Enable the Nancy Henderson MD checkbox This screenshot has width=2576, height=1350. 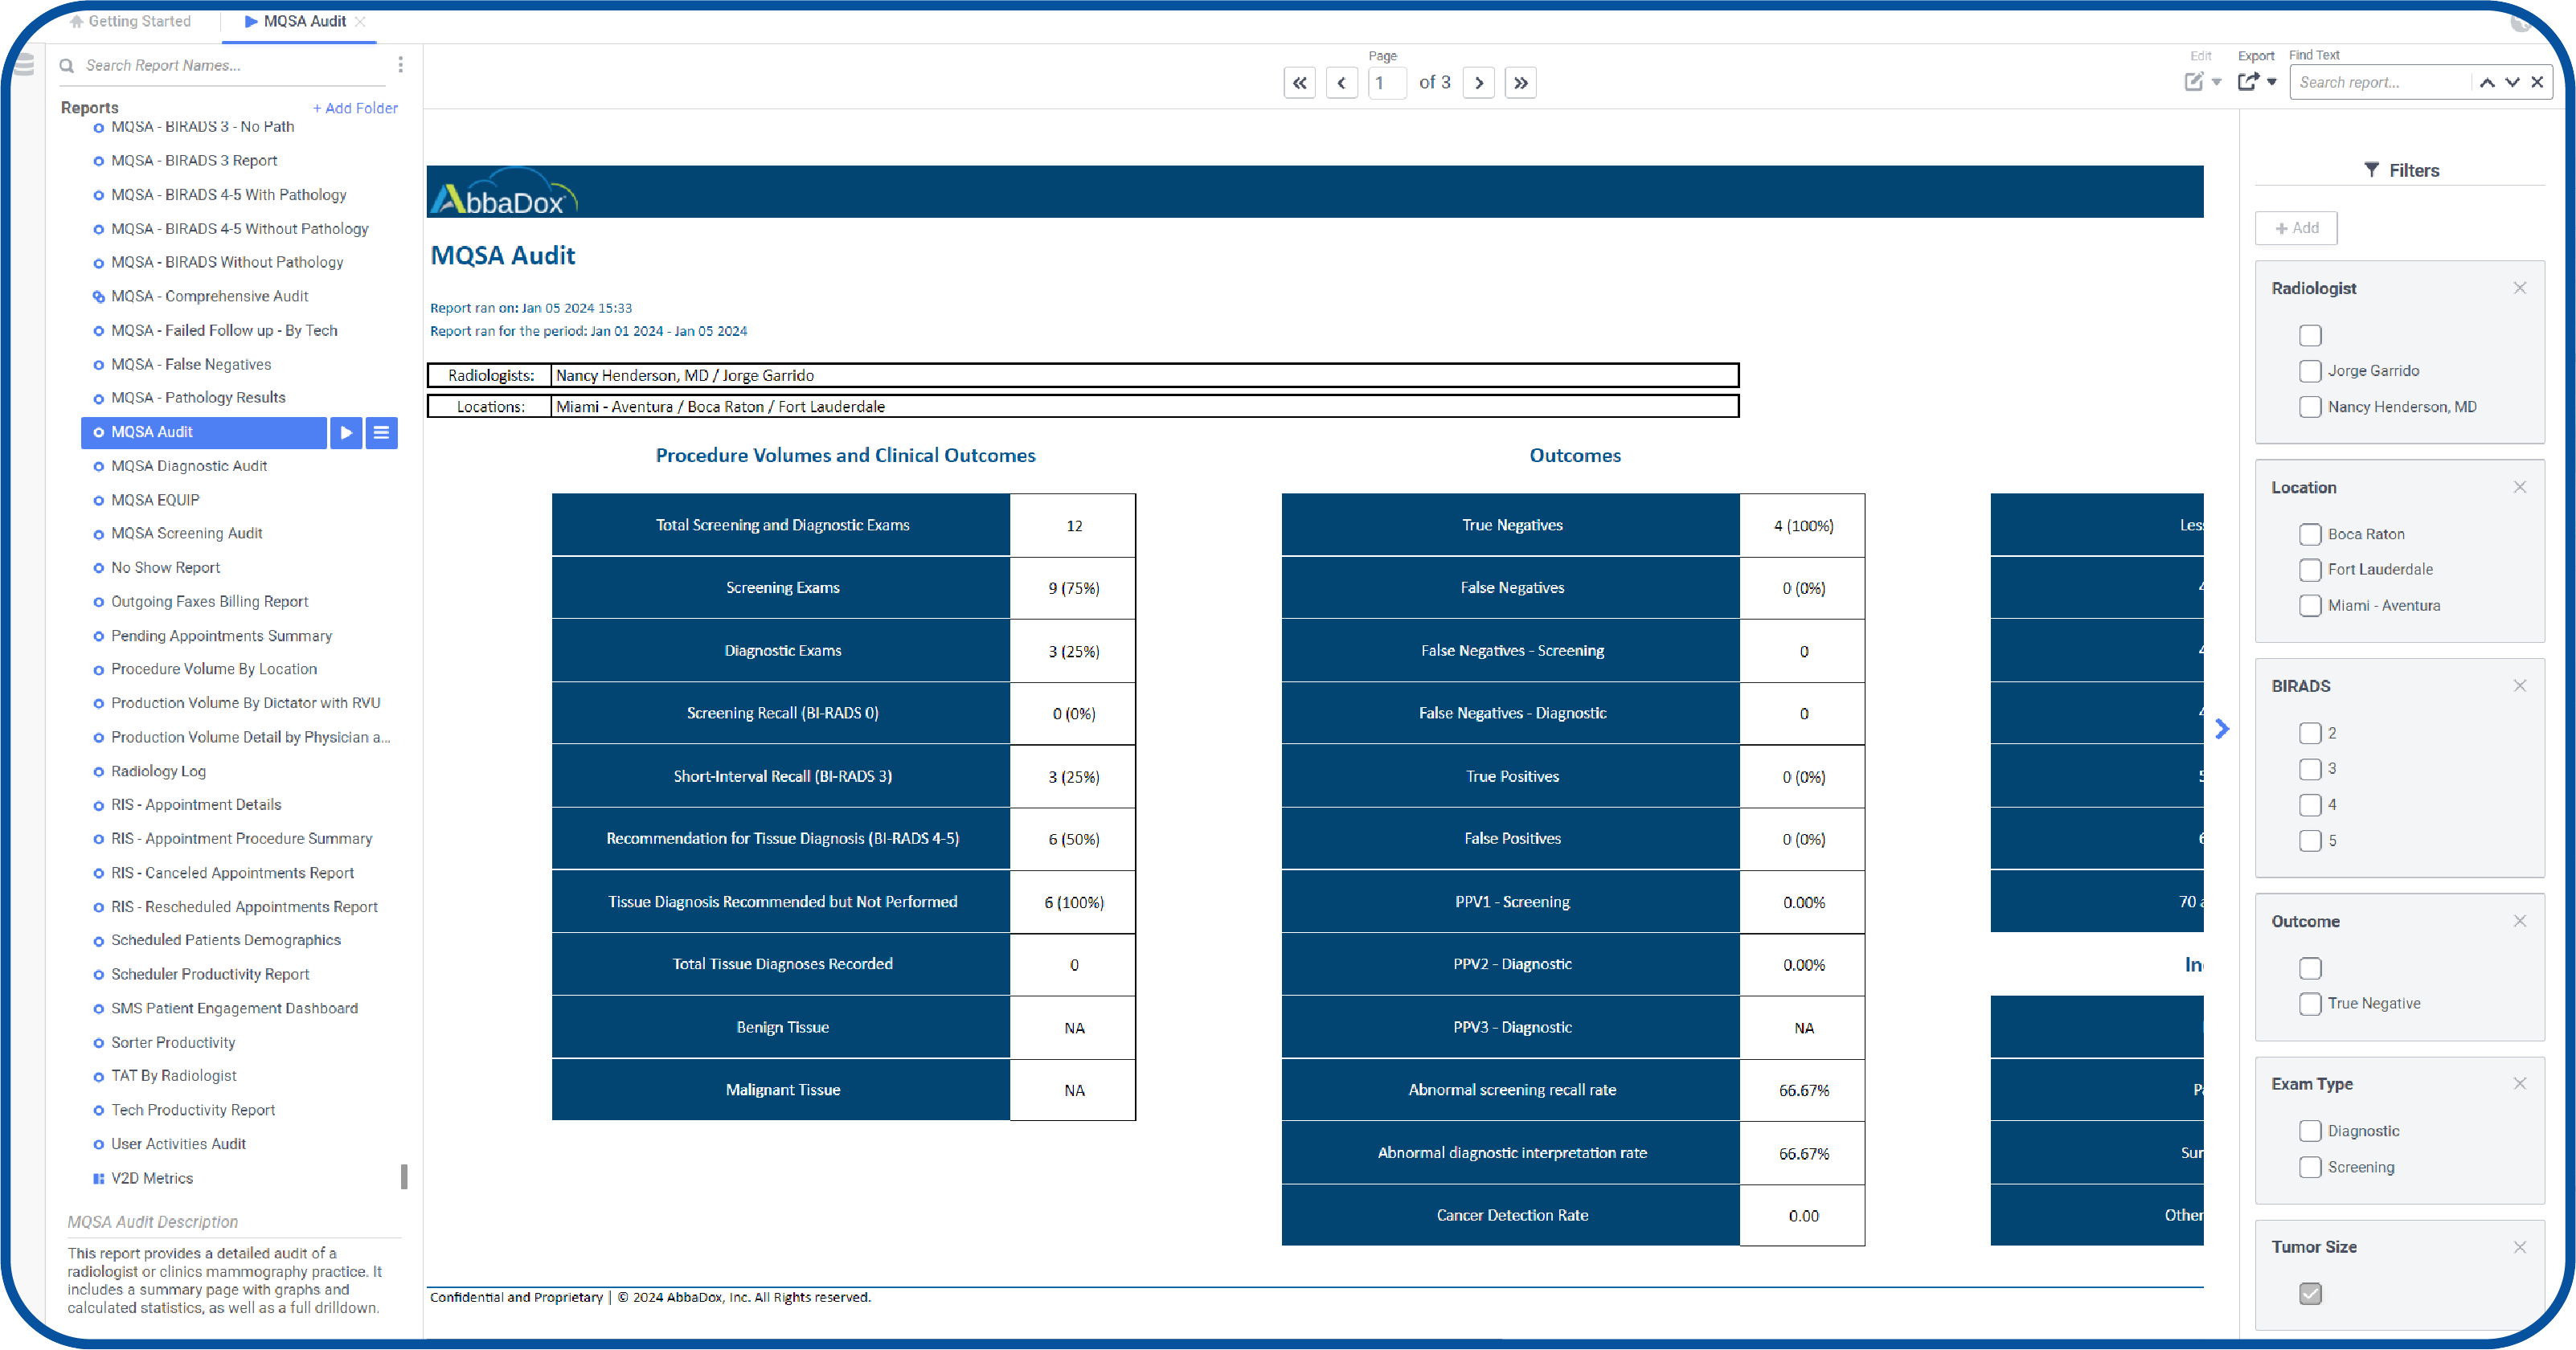coord(2310,407)
